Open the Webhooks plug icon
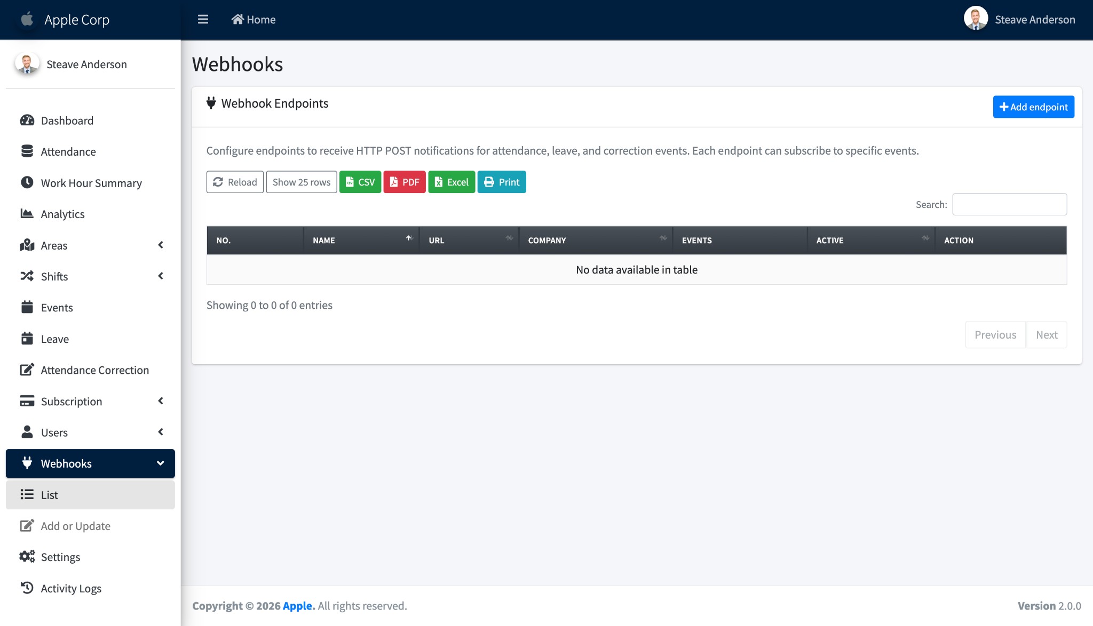 coord(28,463)
